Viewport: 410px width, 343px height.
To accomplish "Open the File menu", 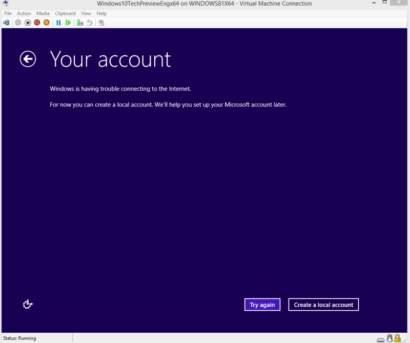I will pos(8,13).
